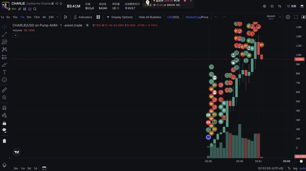Image resolution: width=306 pixels, height=171 pixels.
Task: Select the 15s timeframe
Action: click(15, 17)
